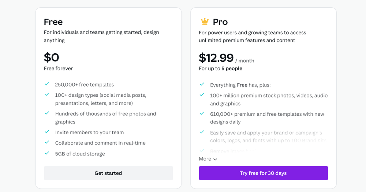The height and width of the screenshot is (192, 366).
Task: Click checkmark next to 250,000+ free templates
Action: [47, 84]
